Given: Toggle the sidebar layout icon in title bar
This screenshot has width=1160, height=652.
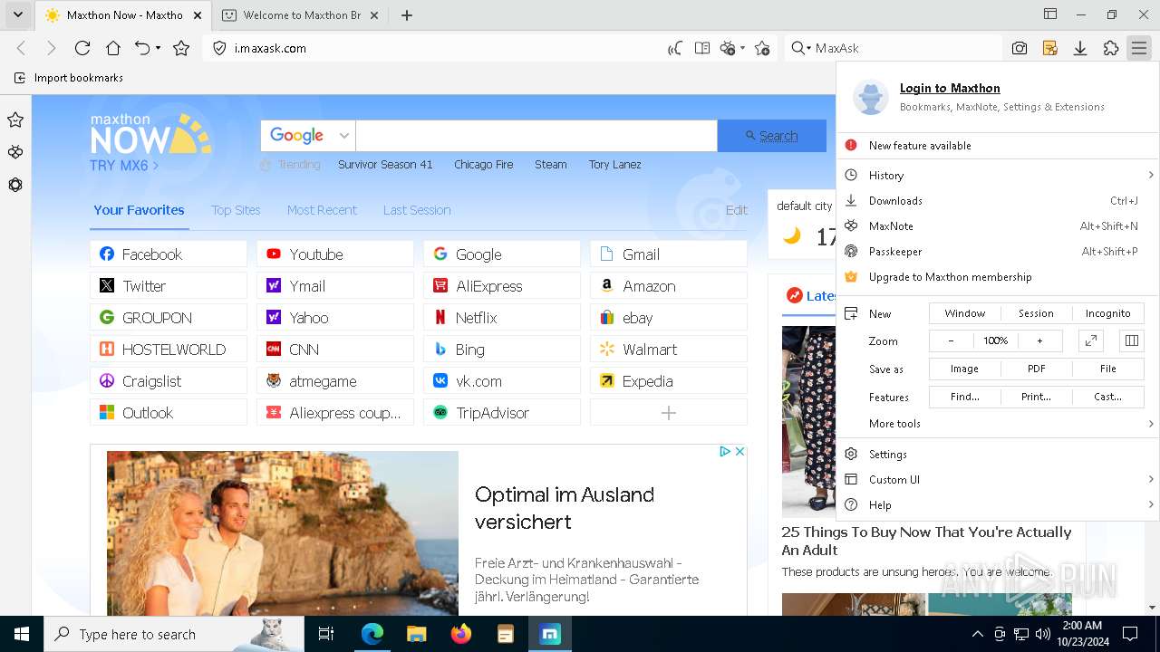Looking at the screenshot, I should 1050,14.
